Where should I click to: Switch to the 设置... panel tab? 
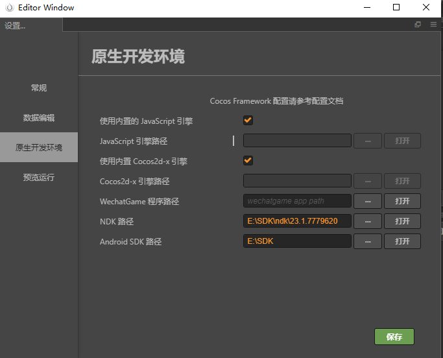click(x=31, y=25)
